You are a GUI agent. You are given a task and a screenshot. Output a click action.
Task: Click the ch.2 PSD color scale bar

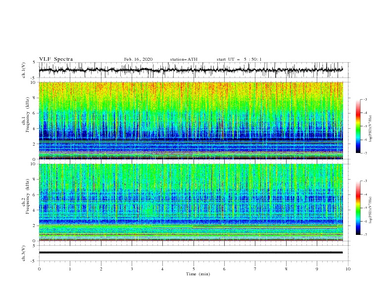point(358,208)
